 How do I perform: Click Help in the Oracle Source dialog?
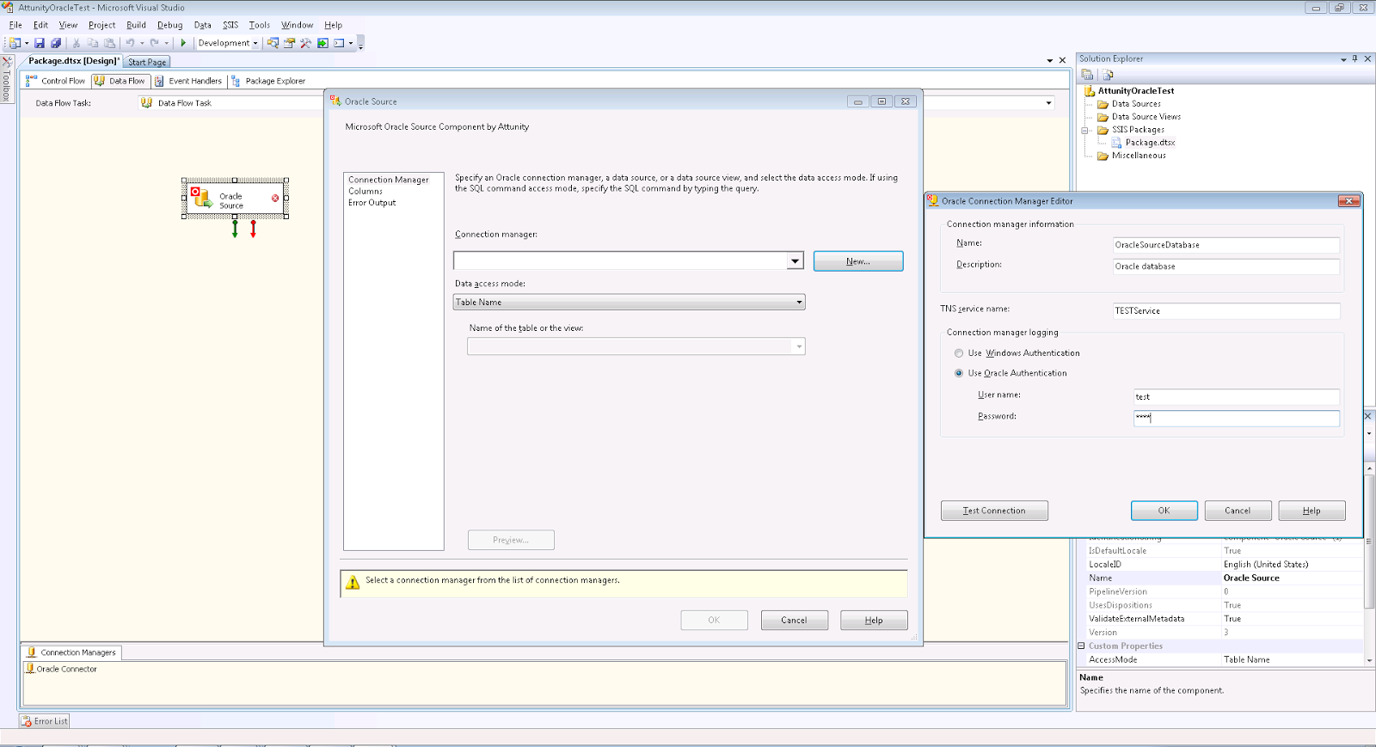(x=874, y=620)
